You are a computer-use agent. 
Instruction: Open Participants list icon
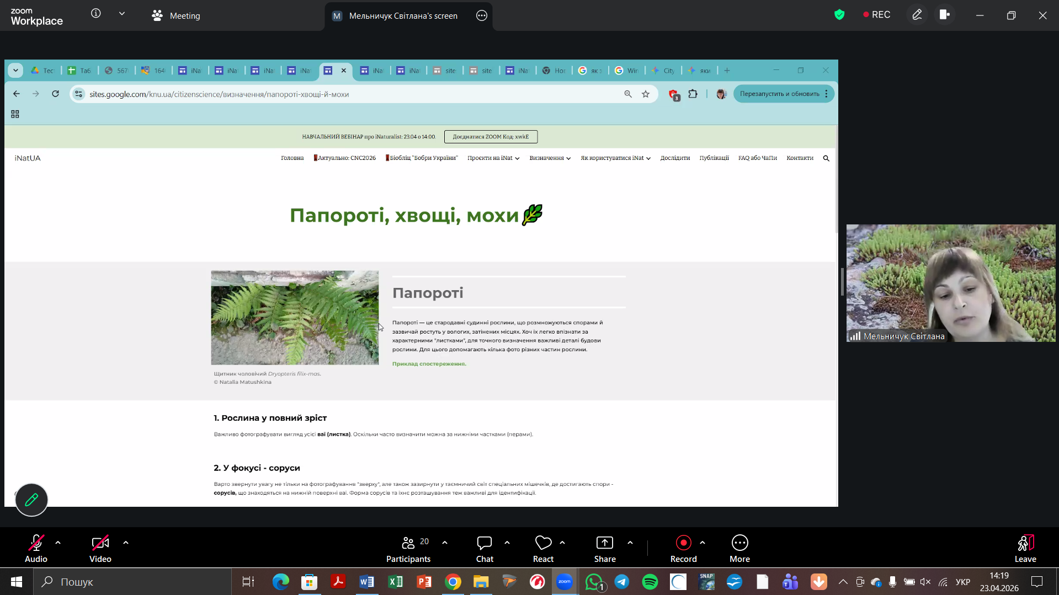408,543
